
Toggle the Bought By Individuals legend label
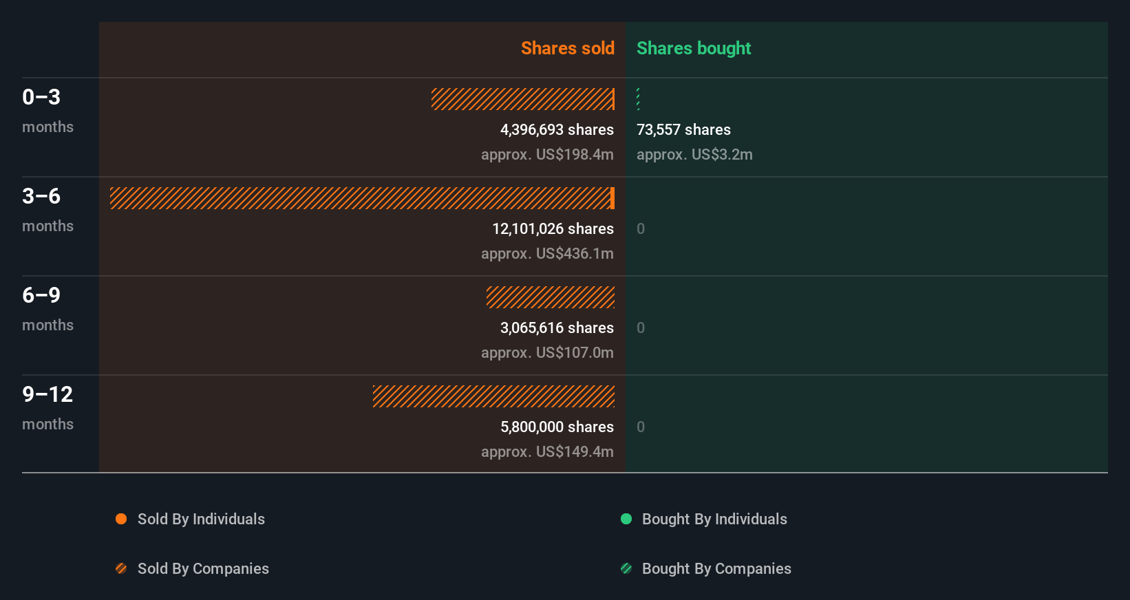(714, 519)
